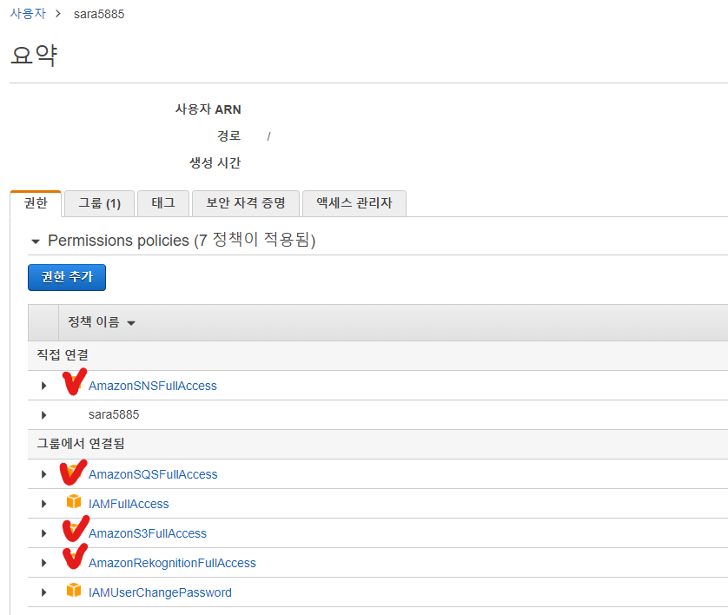Switch to 보안 자격 증명 tab

pos(246,203)
